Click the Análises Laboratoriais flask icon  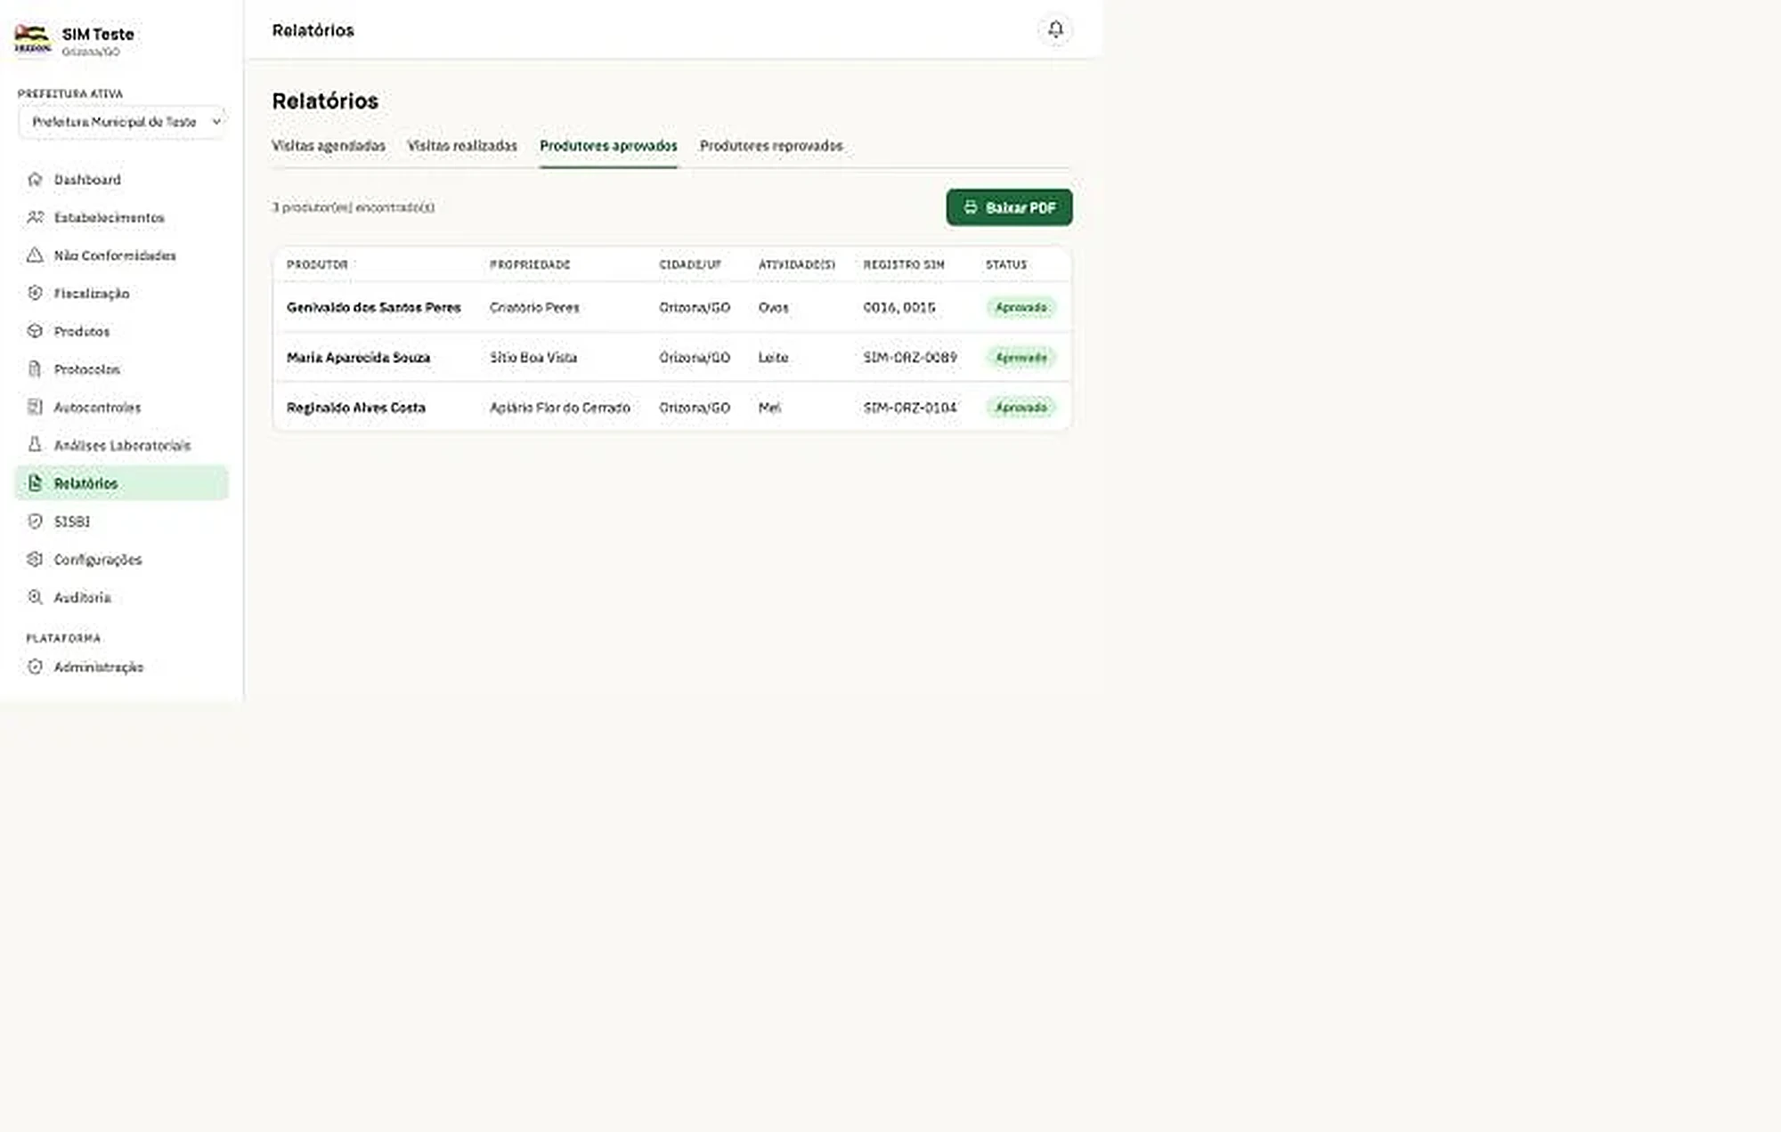point(35,445)
